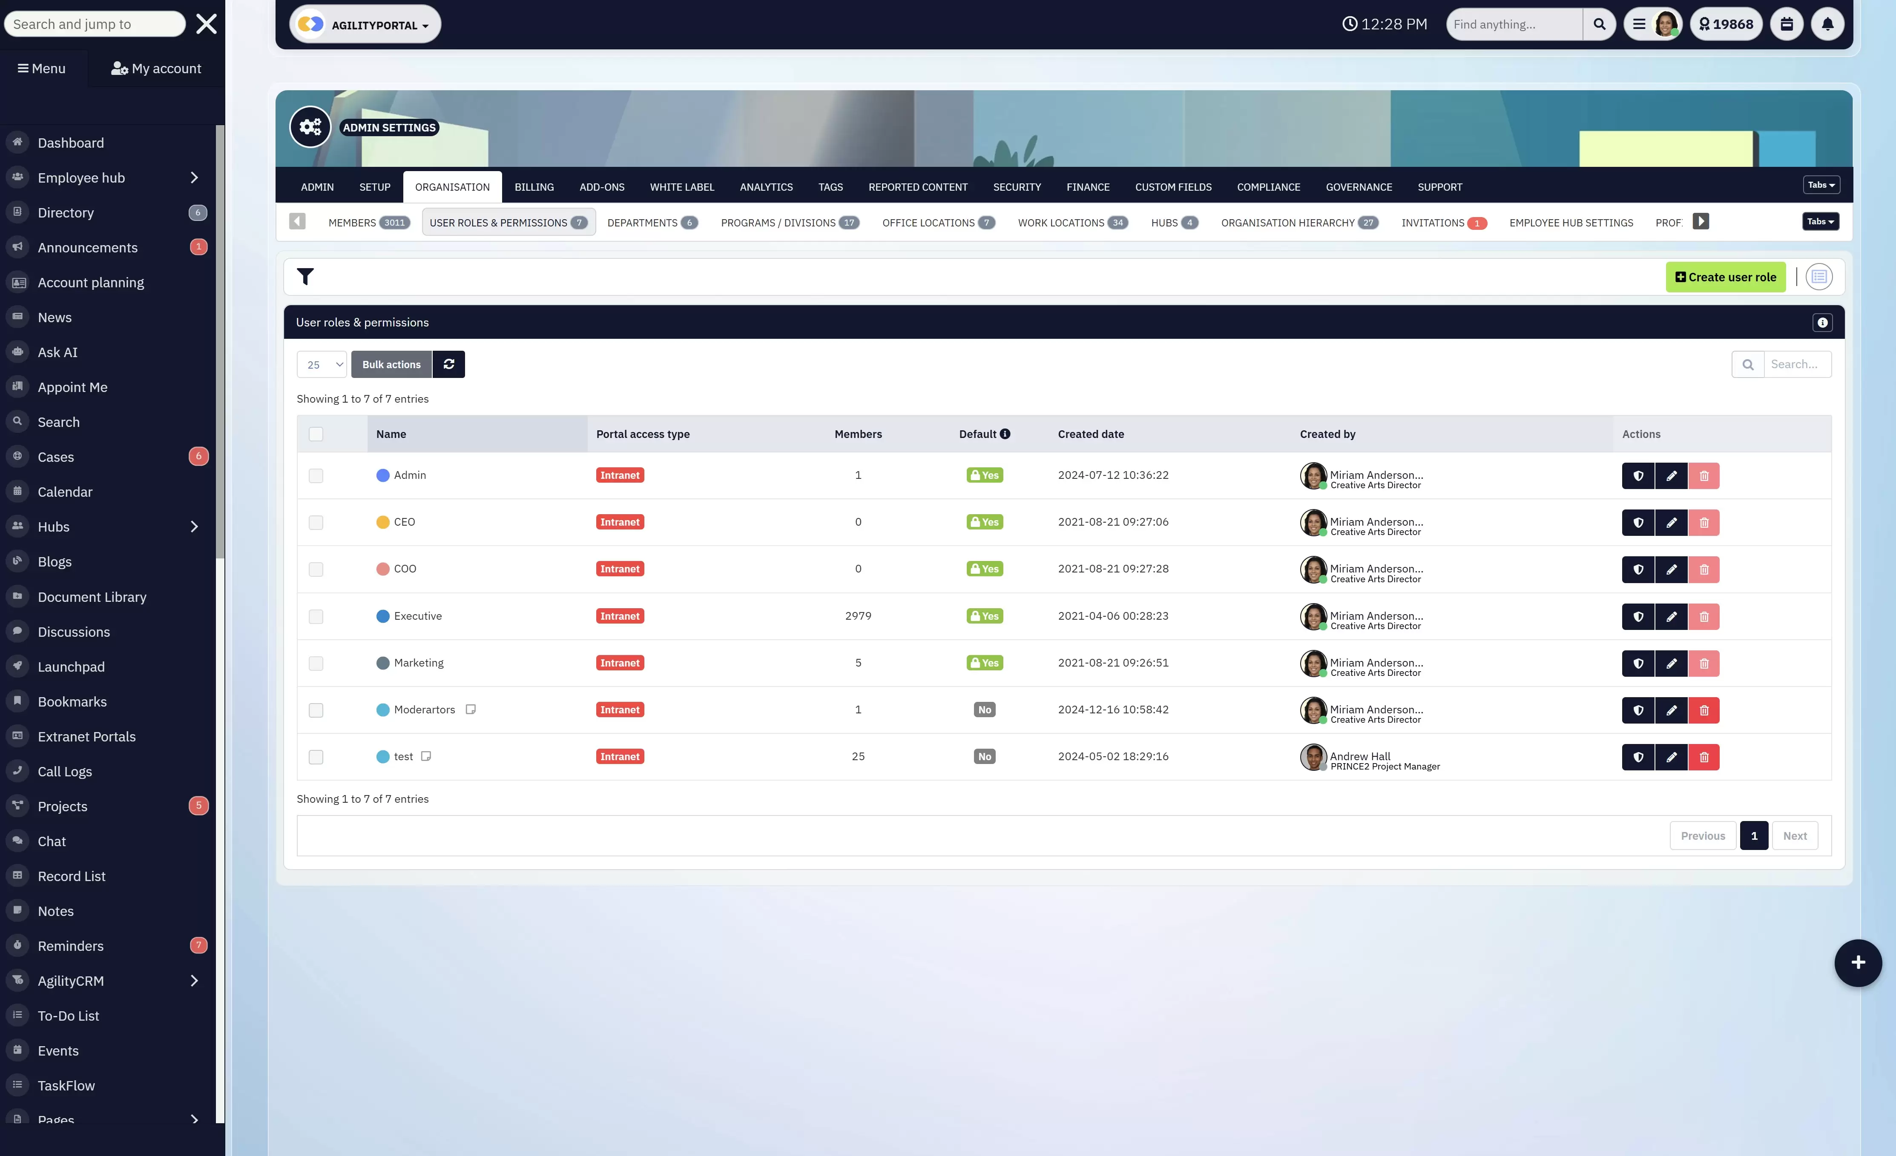The width and height of the screenshot is (1896, 1156).
Task: Tick the checkbox for Executive role
Action: tap(316, 617)
